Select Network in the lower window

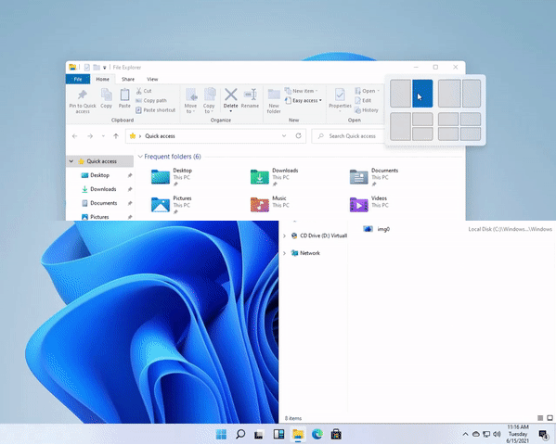310,253
